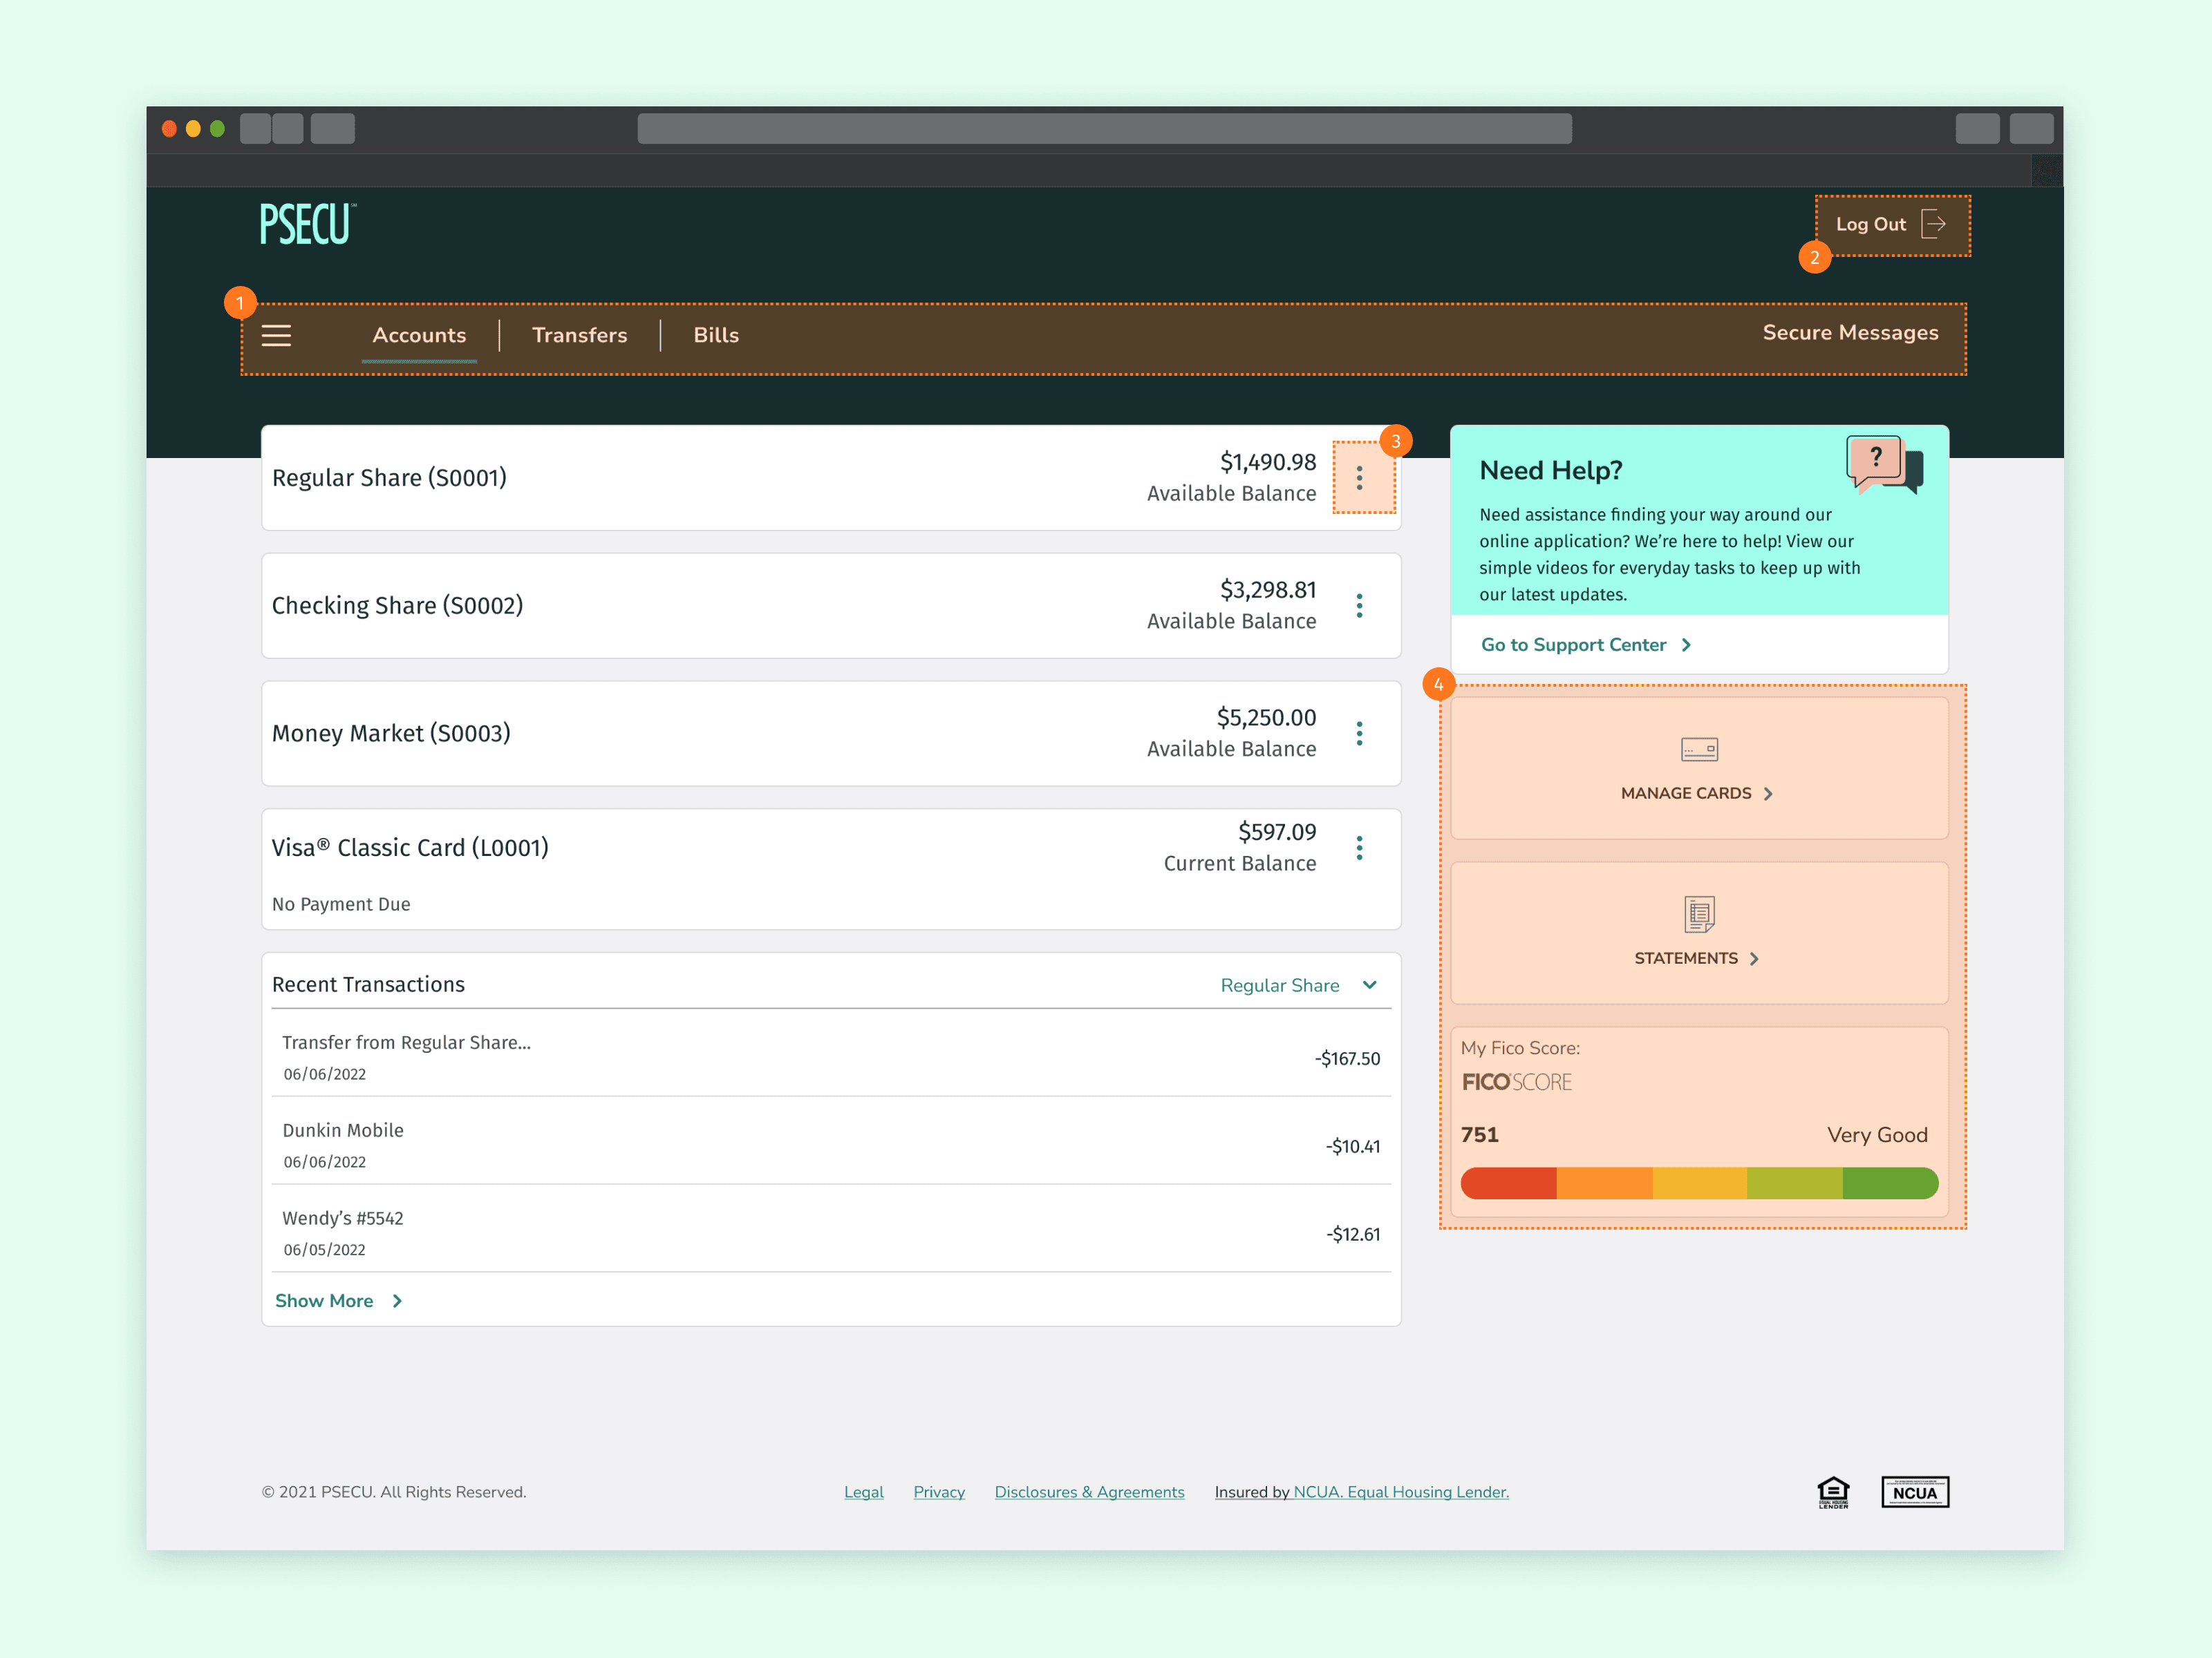Click the green browser maximize dot
Viewport: 2212px width, 1658px height.
pyautogui.click(x=217, y=129)
